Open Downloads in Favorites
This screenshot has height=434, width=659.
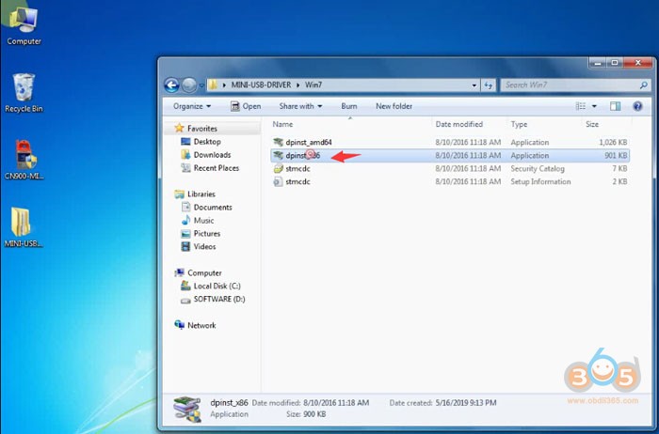pos(212,155)
